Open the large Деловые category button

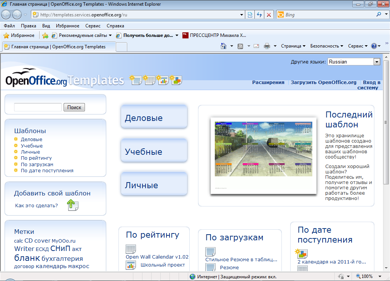click(154, 117)
